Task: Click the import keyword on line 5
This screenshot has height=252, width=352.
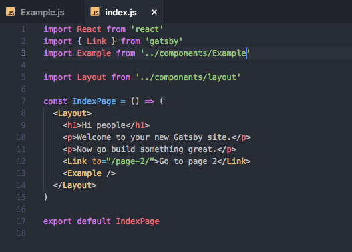Action: coord(57,77)
